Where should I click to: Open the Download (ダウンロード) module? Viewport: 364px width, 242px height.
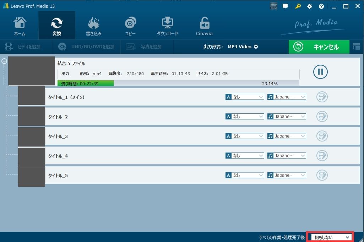click(x=167, y=26)
